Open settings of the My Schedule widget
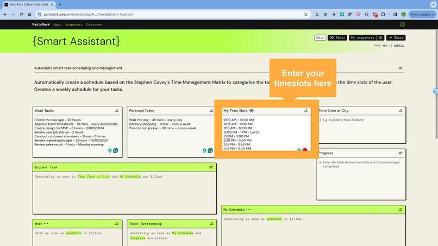Image resolution: width=438 pixels, height=246 pixels. (x=401, y=210)
